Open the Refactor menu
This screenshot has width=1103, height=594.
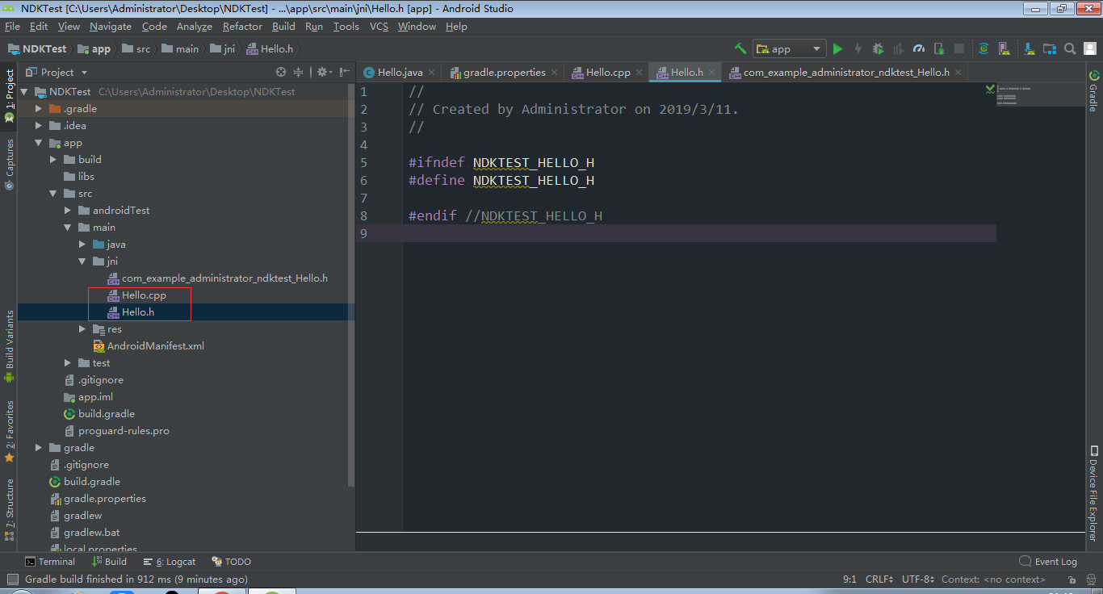coord(243,27)
